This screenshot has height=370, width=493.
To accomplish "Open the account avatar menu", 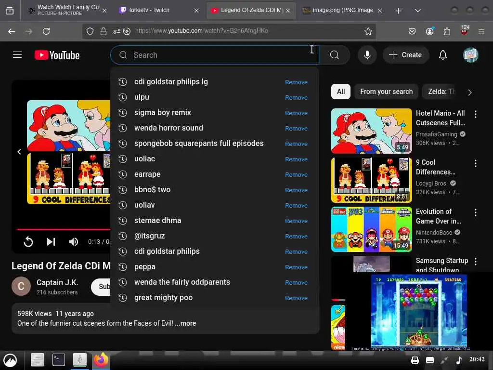I will pos(470,55).
